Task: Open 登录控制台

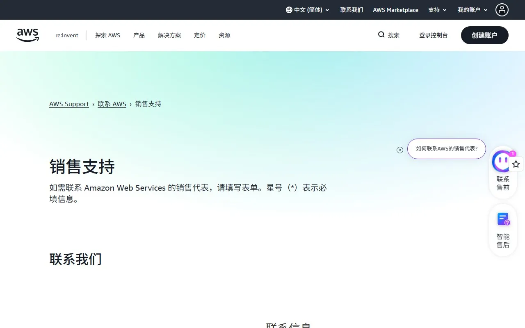Action: (x=434, y=35)
